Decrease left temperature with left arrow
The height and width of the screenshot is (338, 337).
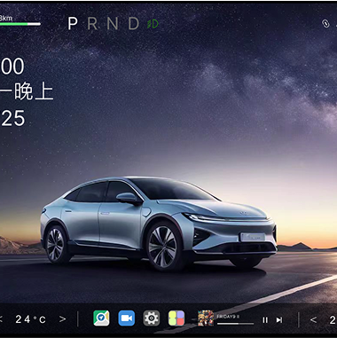pyautogui.click(x=1, y=319)
